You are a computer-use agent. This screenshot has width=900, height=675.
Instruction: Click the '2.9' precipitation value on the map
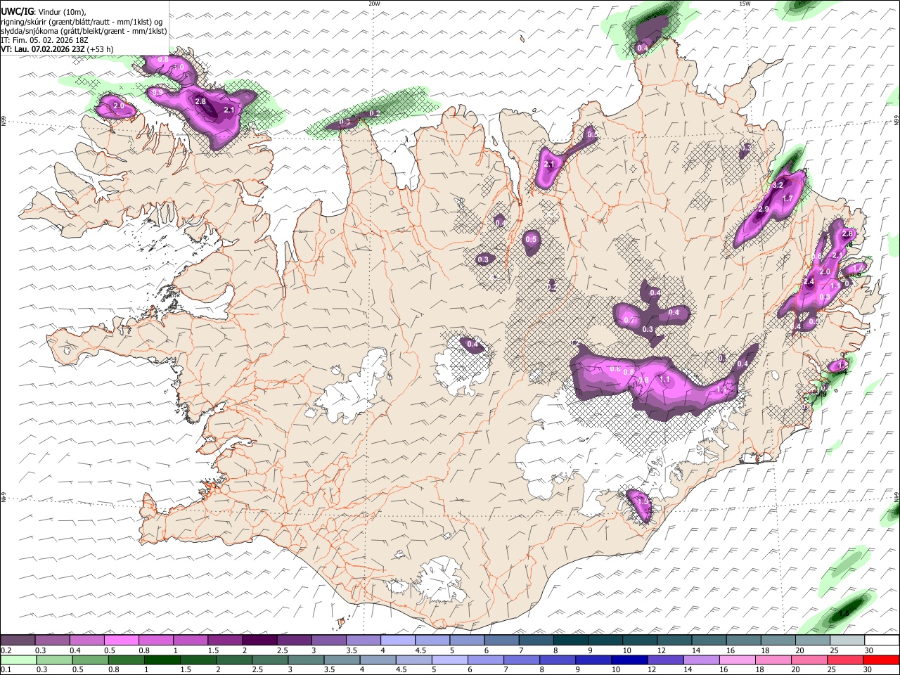[x=764, y=210]
